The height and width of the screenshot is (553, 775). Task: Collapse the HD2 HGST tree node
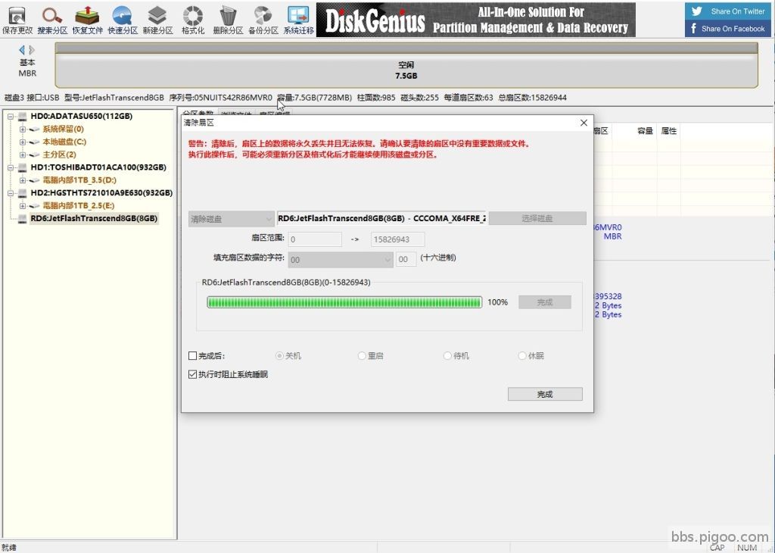click(x=11, y=193)
